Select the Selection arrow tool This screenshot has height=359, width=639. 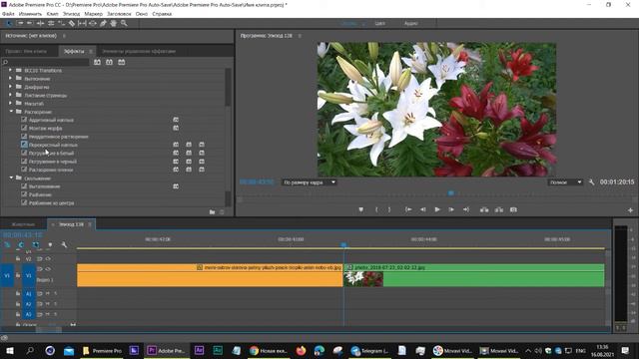pyautogui.click(x=9, y=24)
